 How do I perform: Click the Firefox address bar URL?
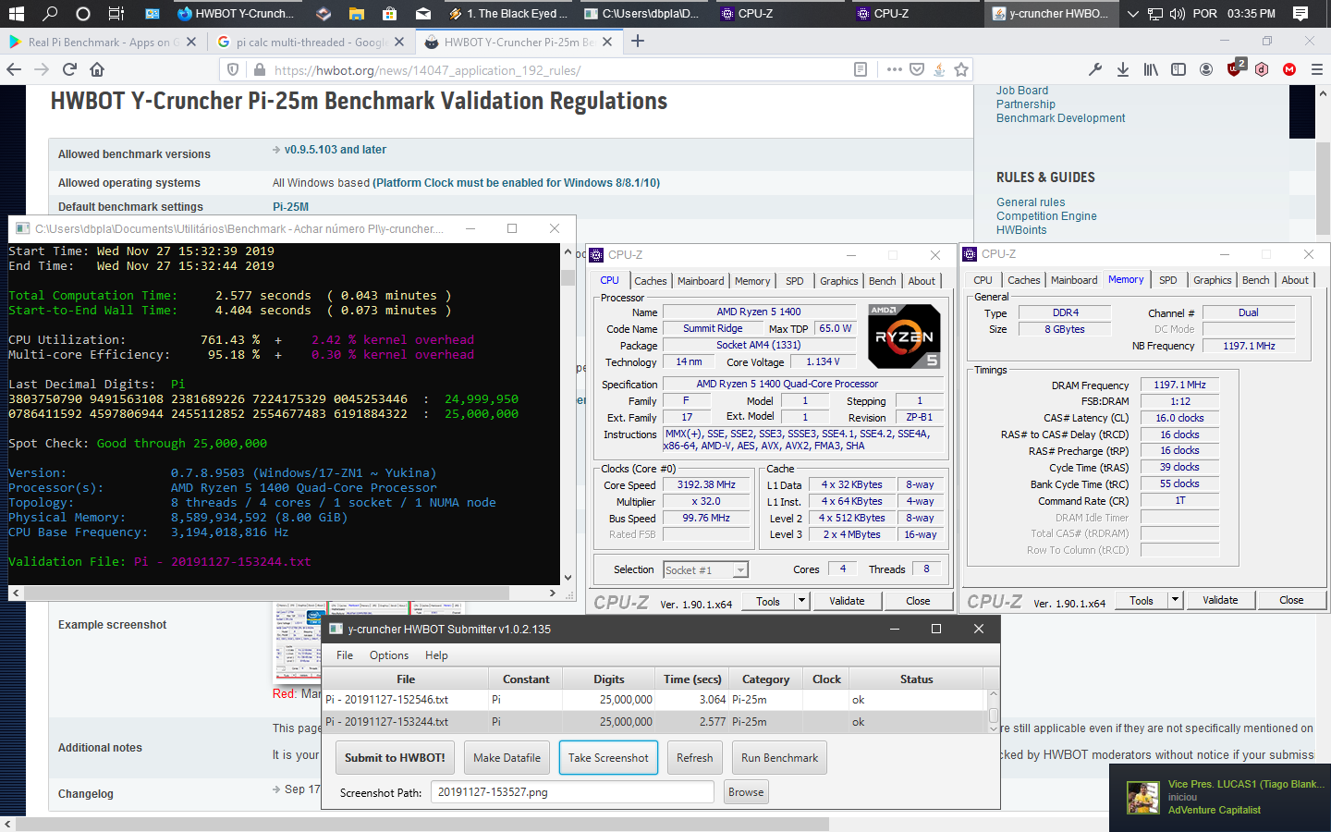[427, 70]
